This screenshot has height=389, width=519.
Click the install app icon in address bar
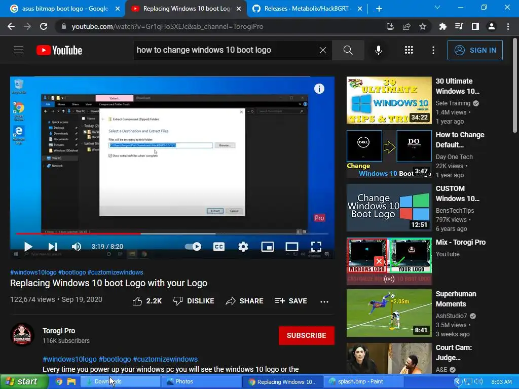point(390,26)
